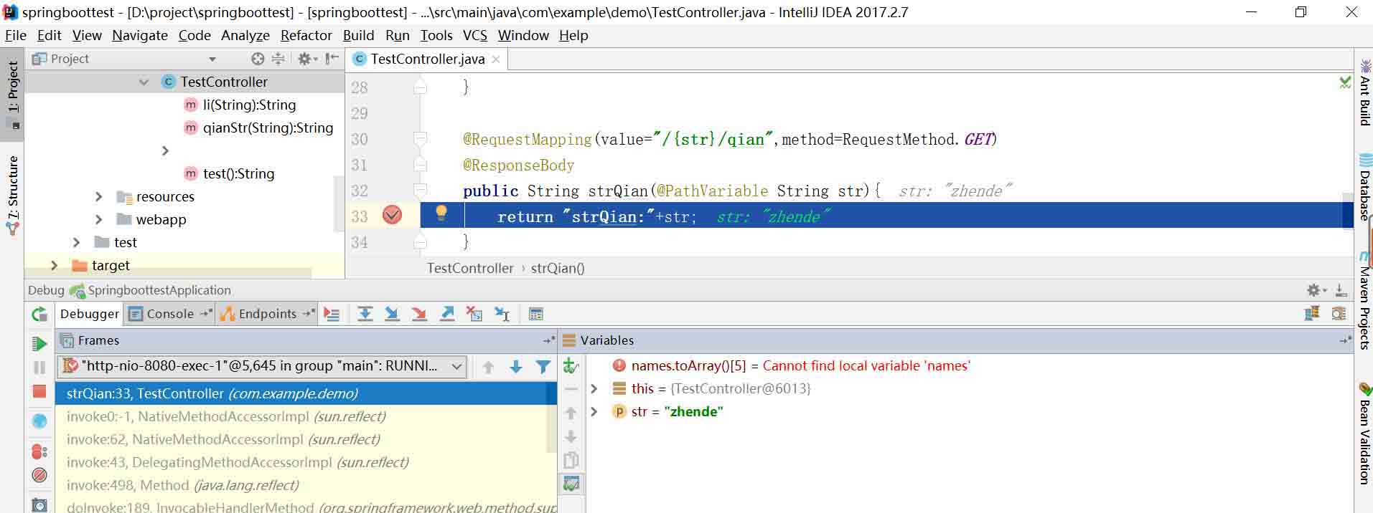Hide the Project tool window panel
1373x513 pixels.
click(x=332, y=59)
